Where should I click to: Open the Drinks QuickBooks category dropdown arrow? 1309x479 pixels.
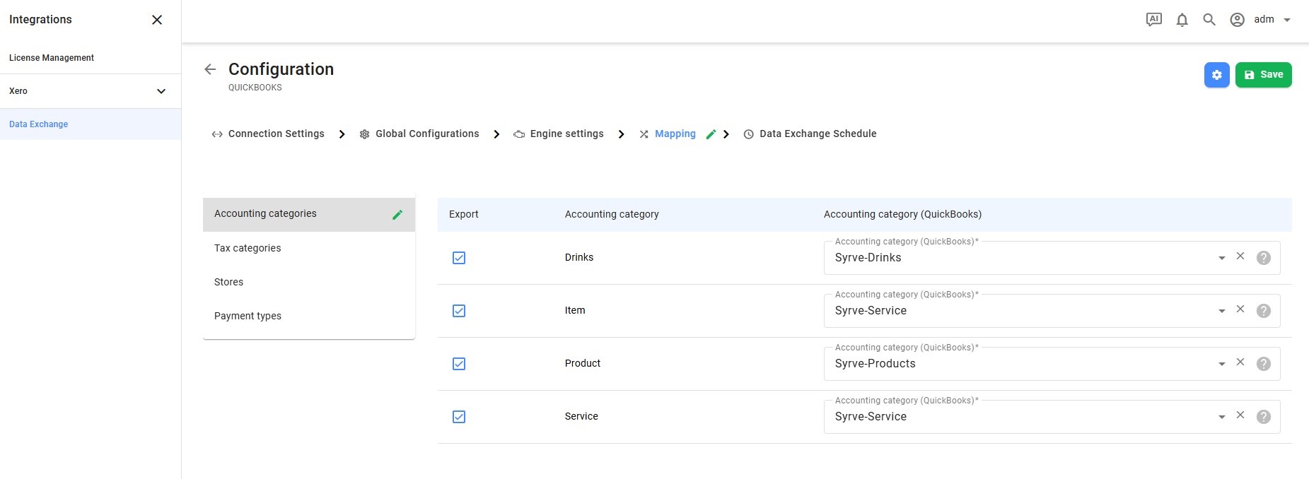click(1221, 258)
